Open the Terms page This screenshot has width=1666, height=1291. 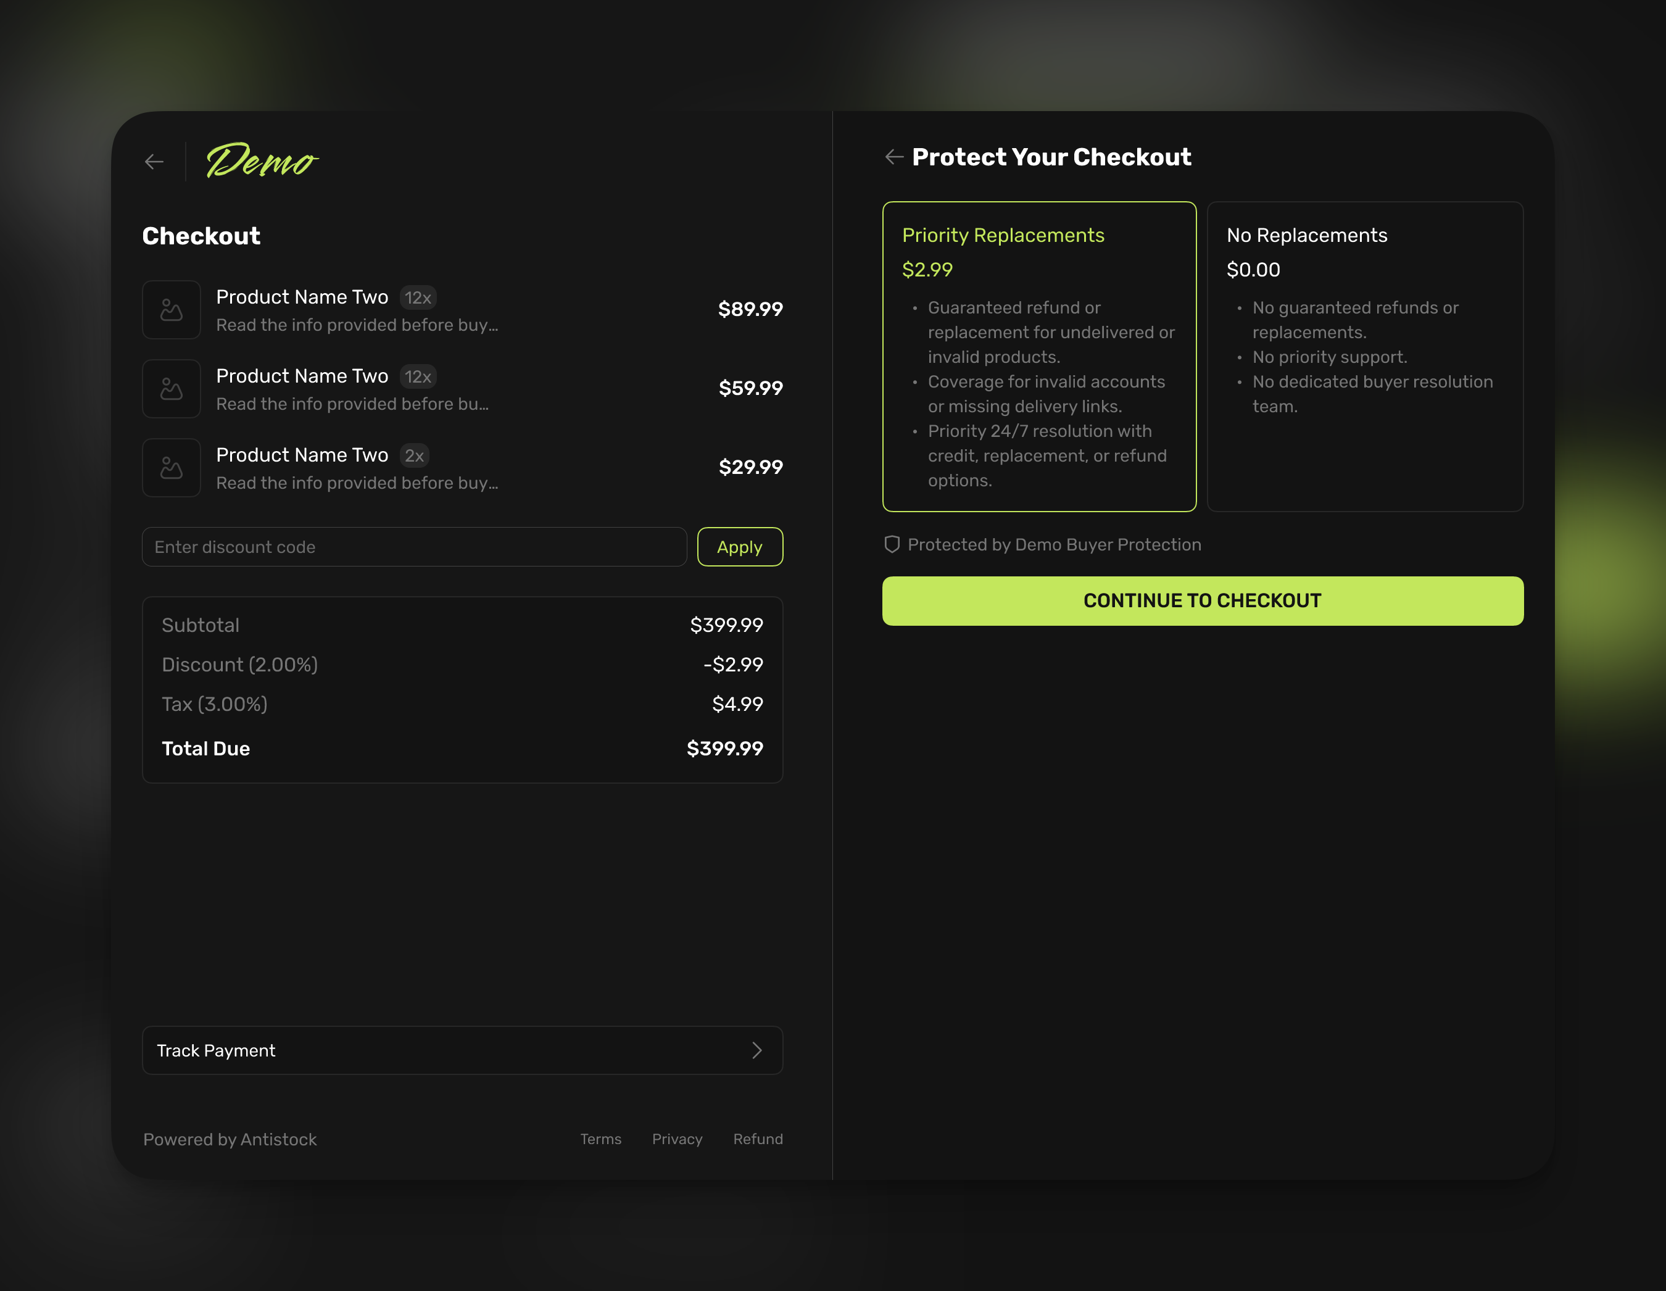pos(600,1139)
